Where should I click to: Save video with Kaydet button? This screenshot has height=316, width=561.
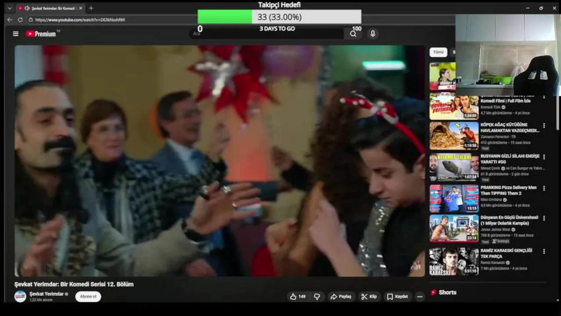tap(398, 297)
